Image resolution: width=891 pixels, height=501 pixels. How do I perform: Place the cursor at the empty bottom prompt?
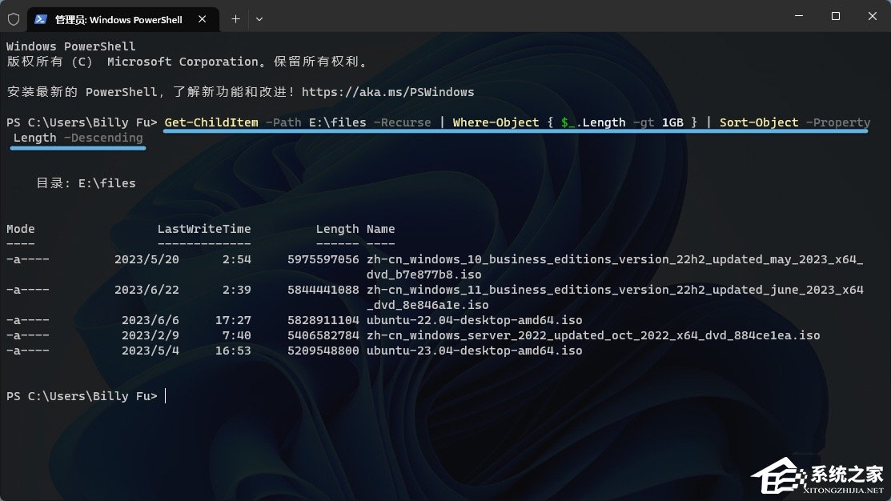pyautogui.click(x=166, y=396)
